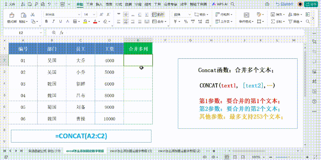Click the Increase Indent icon
This screenshot has height=160, width=321.
[x=147, y=15]
